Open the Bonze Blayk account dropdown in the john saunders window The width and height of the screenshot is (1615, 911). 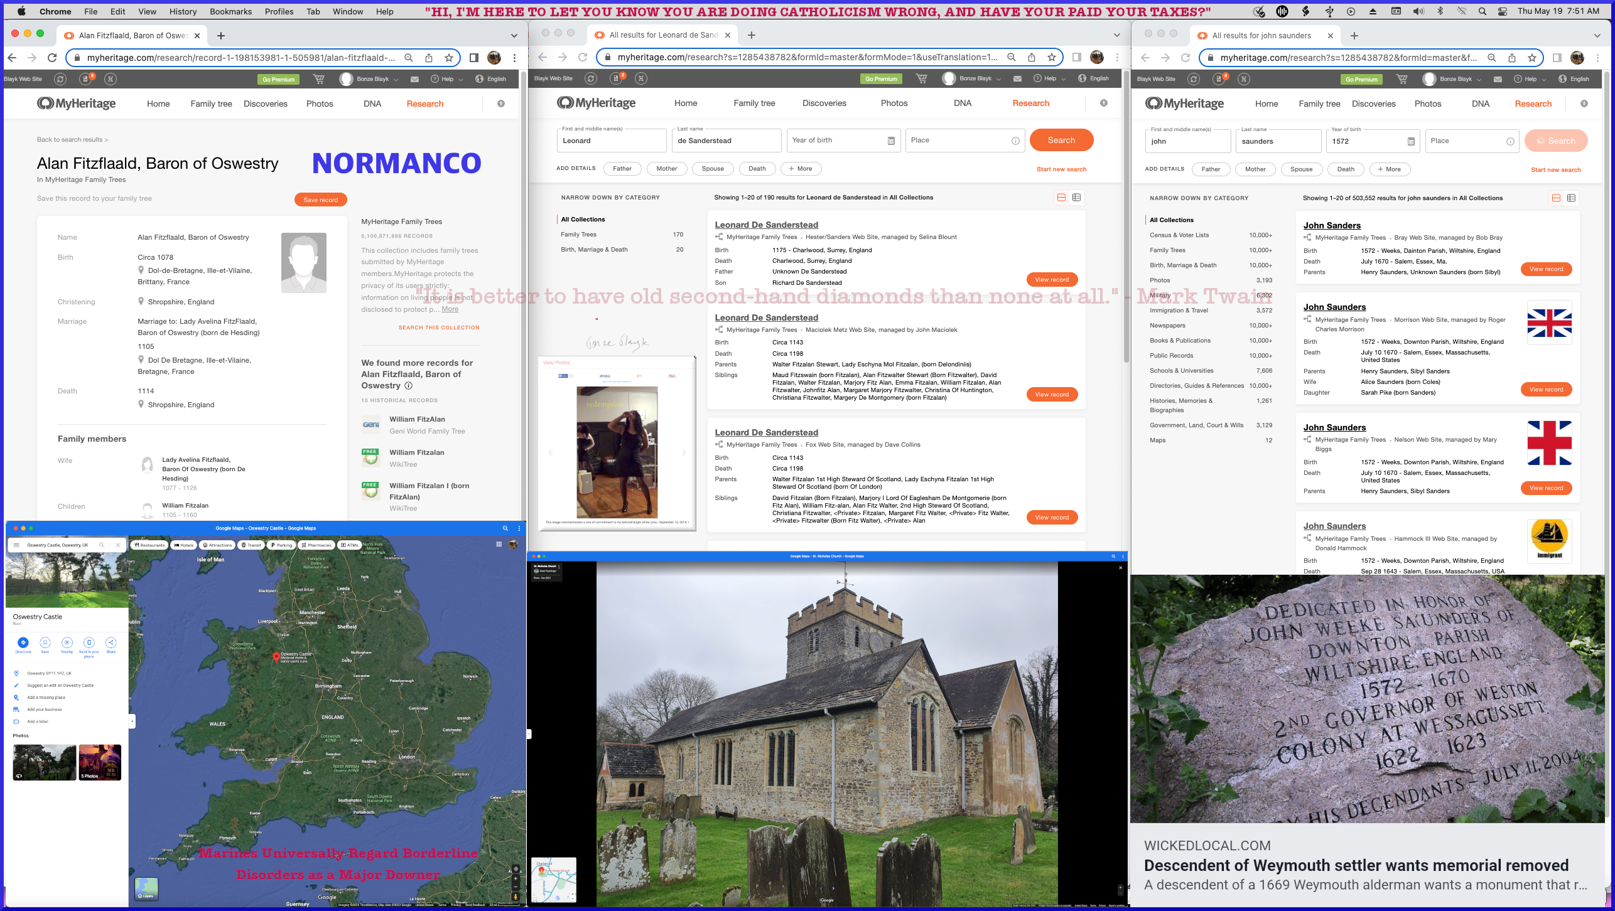[1452, 79]
